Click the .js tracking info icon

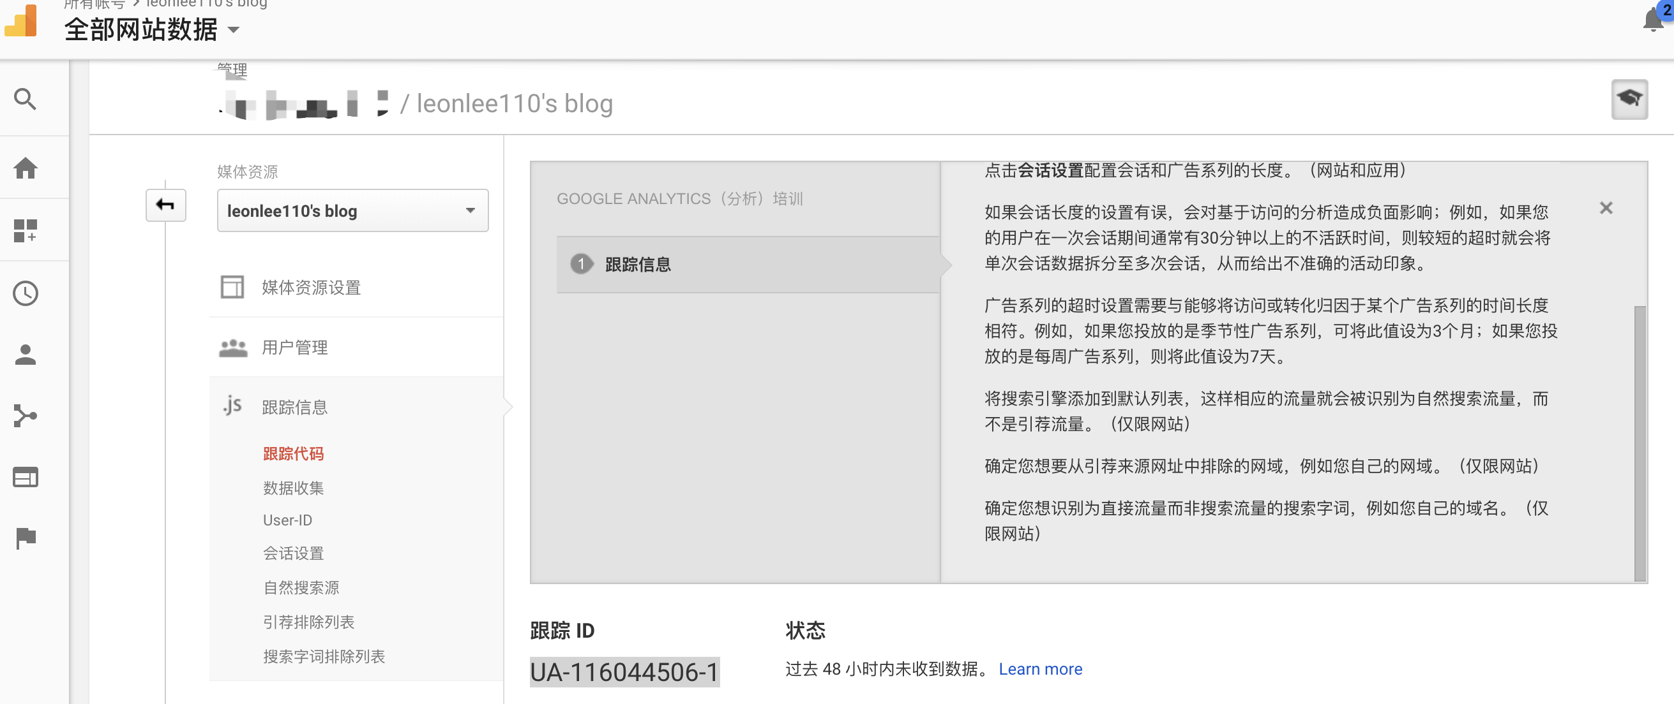(232, 406)
